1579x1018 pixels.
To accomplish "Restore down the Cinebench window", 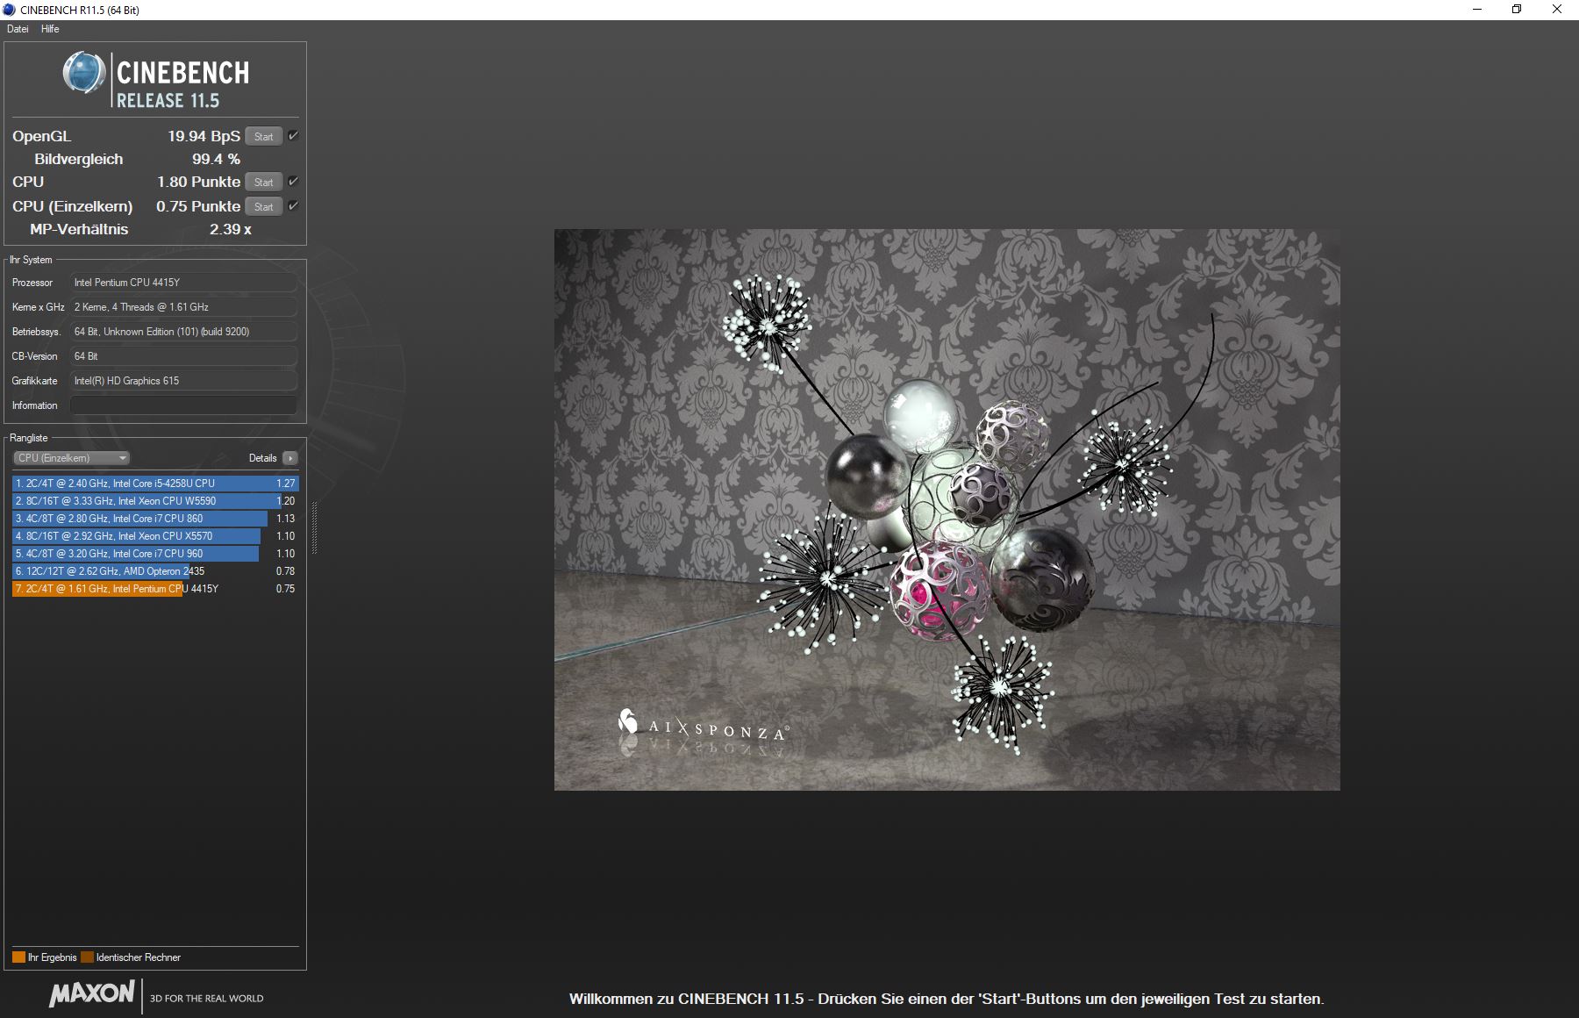I will 1517,10.
